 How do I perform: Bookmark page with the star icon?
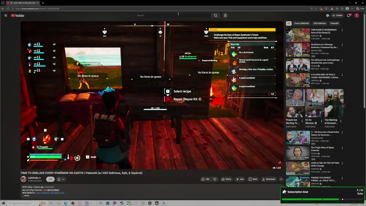coord(316,9)
